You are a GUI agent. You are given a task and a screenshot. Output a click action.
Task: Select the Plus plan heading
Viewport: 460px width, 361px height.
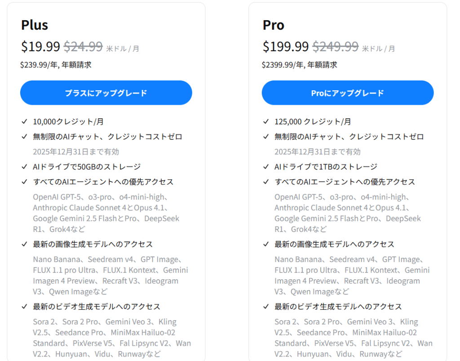point(35,25)
